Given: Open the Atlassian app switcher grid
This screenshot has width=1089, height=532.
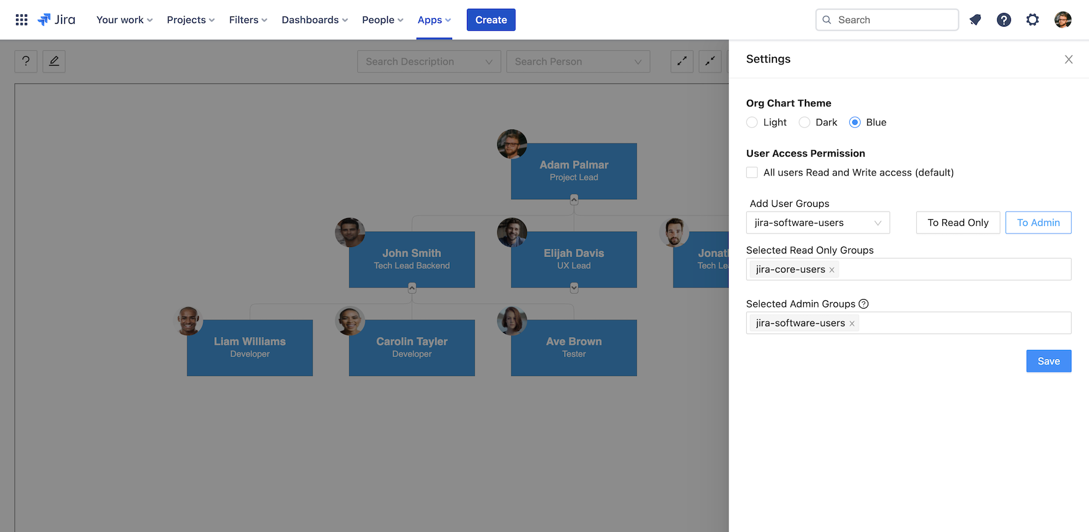Looking at the screenshot, I should coord(21,20).
